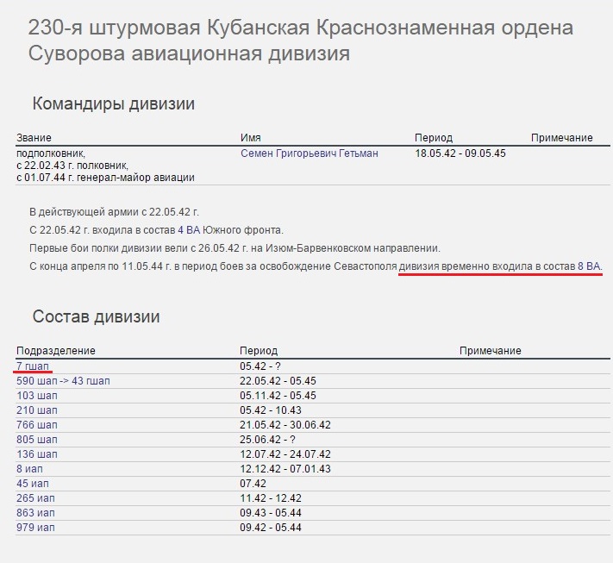Open the 979 иап unit link
The height and width of the screenshot is (563, 613).
click(35, 528)
